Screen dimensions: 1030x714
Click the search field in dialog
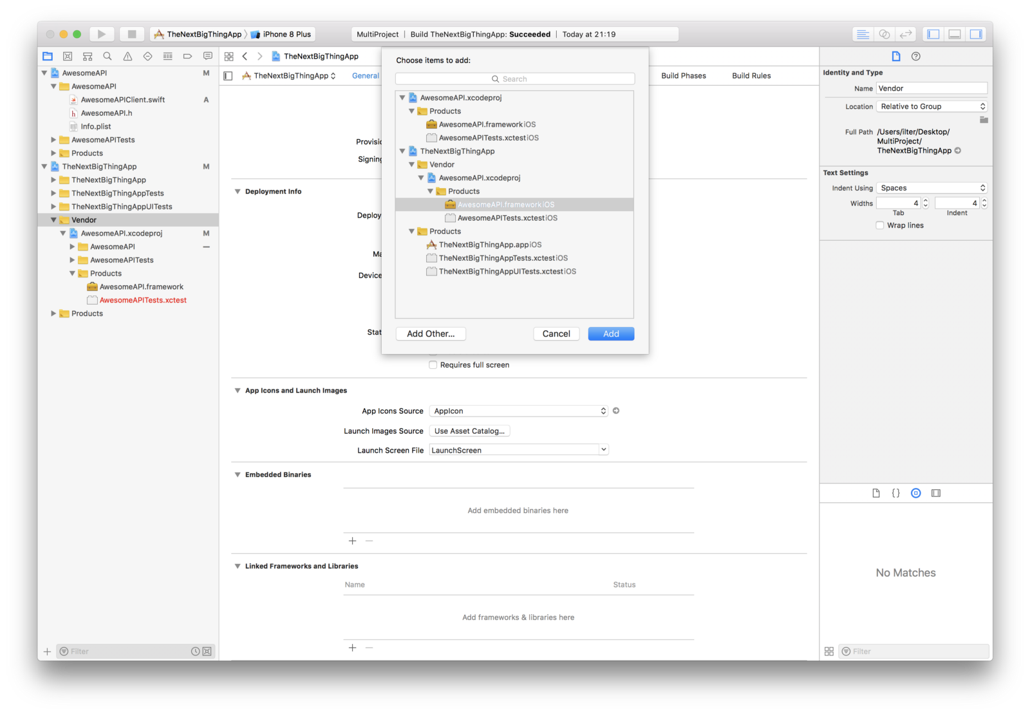(x=515, y=79)
